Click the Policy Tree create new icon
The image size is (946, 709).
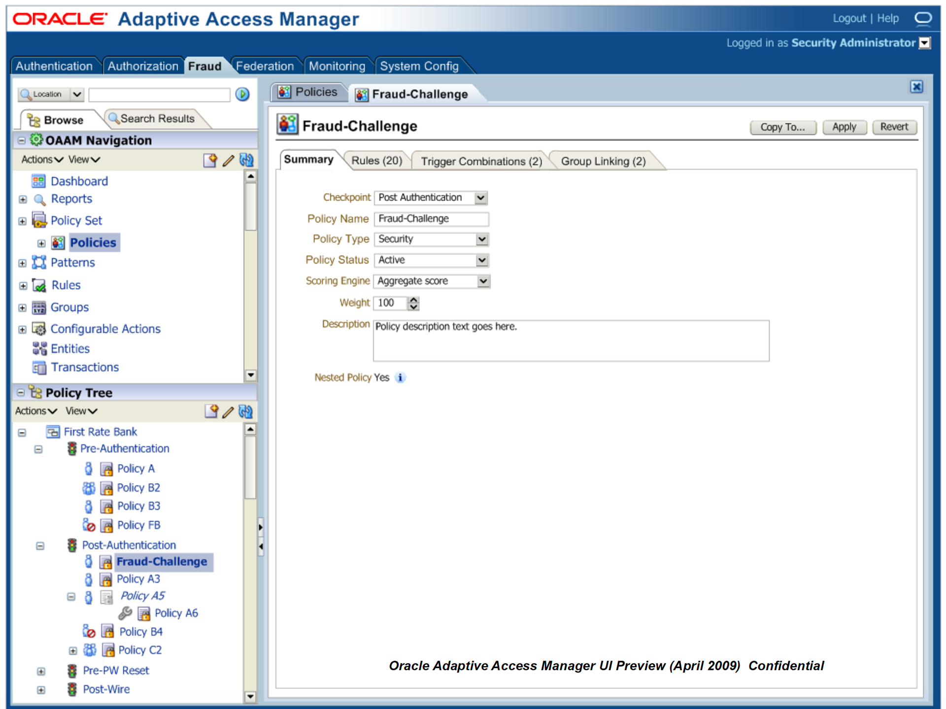pos(211,411)
